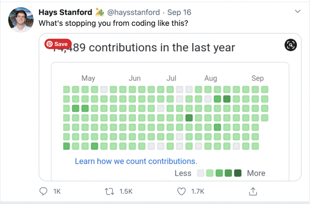Viewport: 315px width, 204px height.
Task: Like the tweet with heart icon
Action: (x=181, y=191)
